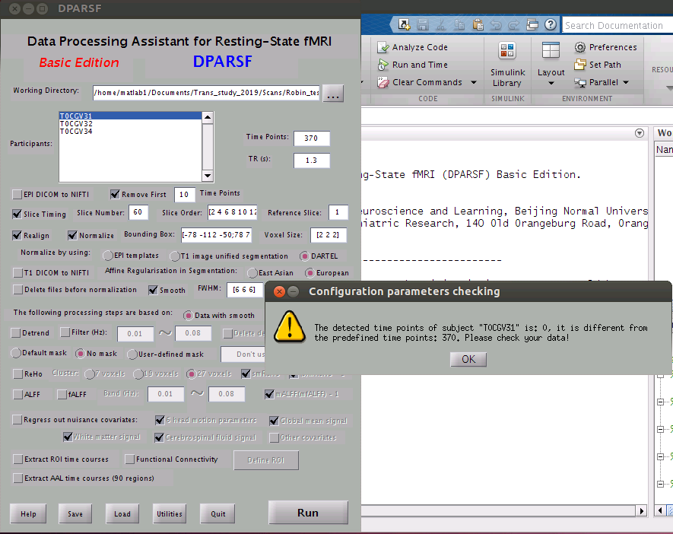Enable EPI DICOM to NIFTI checkbox
This screenshot has height=534, width=673.
(17, 195)
